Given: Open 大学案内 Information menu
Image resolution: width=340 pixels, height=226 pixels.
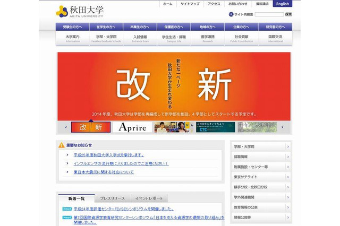Looking at the screenshot, I should click(x=72, y=39).
